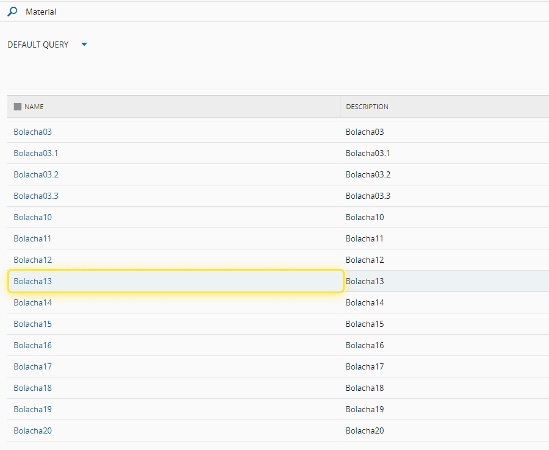
Task: Select the Bolacha03.1 description cell
Action: (444, 153)
